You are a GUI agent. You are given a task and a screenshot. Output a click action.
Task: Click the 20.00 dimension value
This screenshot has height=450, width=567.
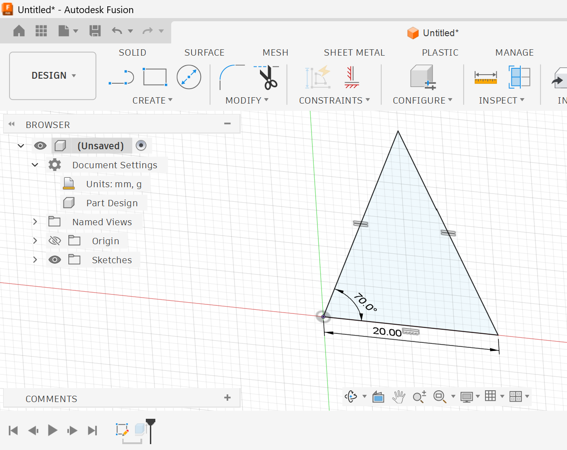387,332
